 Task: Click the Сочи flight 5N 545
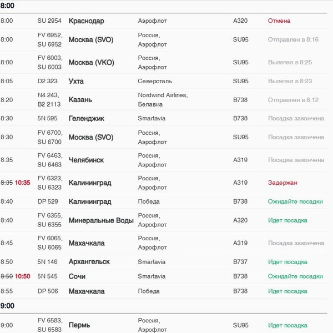163,276
